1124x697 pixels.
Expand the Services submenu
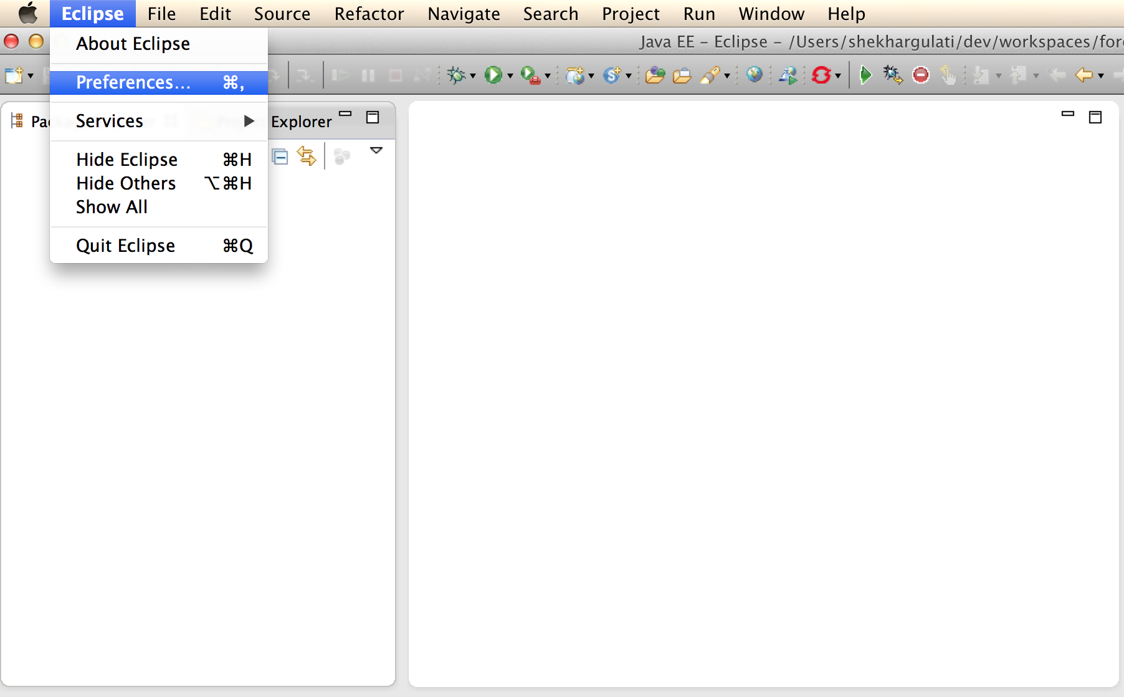coord(159,121)
